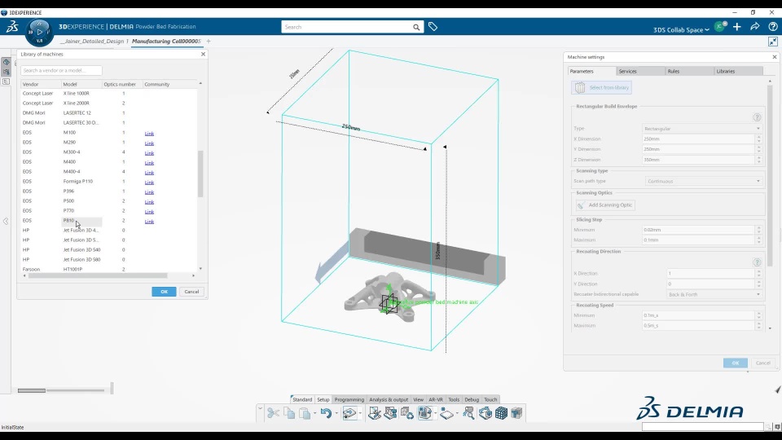Click the 3DS logo in the top bar
Screen dimensions: 782x440
tap(12, 26)
